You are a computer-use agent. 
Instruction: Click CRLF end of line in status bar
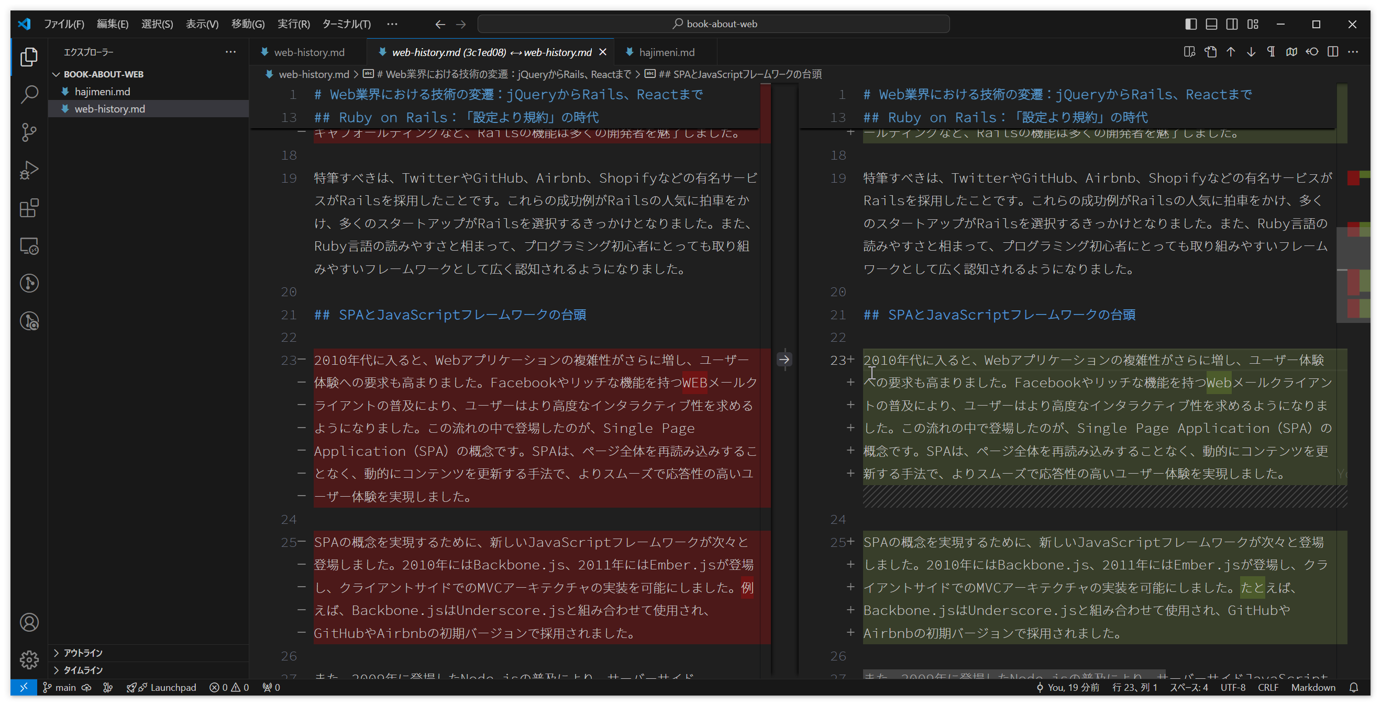pos(1268,687)
